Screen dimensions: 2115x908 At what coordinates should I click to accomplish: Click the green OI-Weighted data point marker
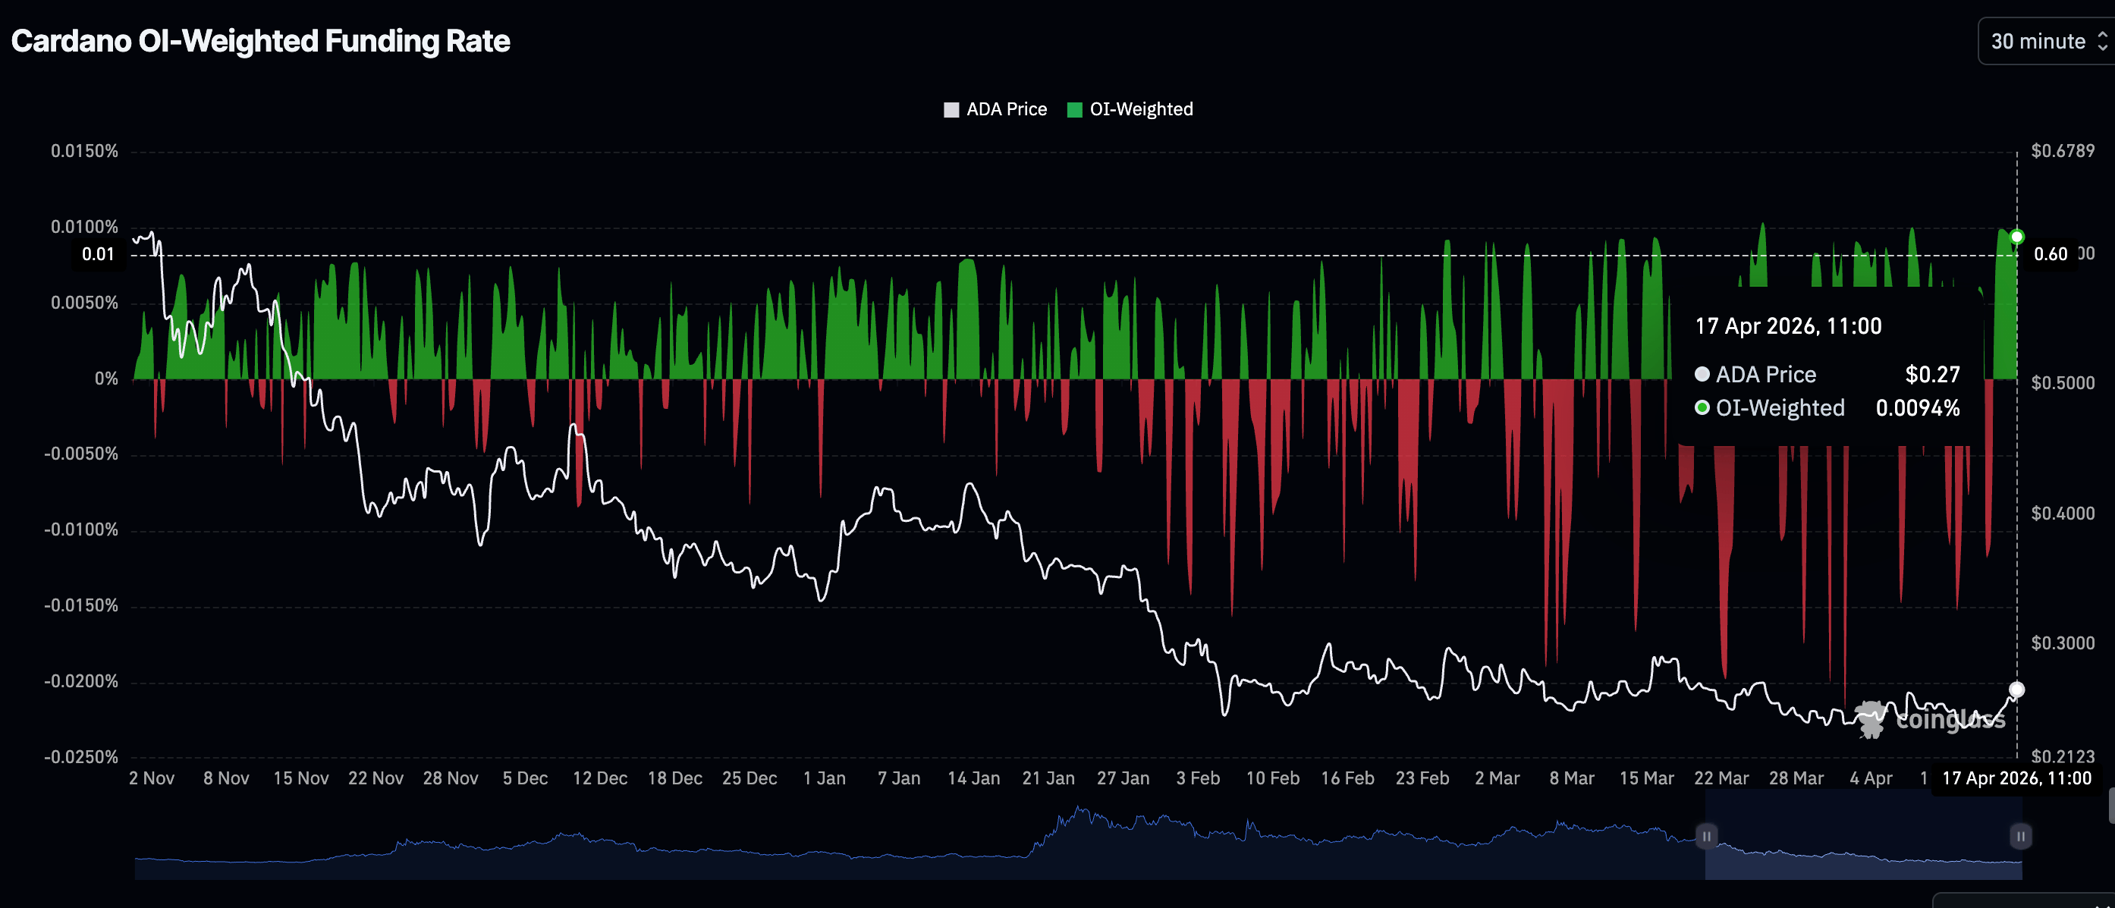(2016, 237)
